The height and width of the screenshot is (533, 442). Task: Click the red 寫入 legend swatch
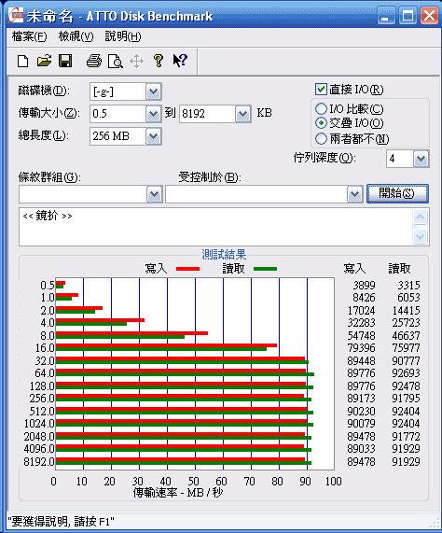click(x=187, y=269)
